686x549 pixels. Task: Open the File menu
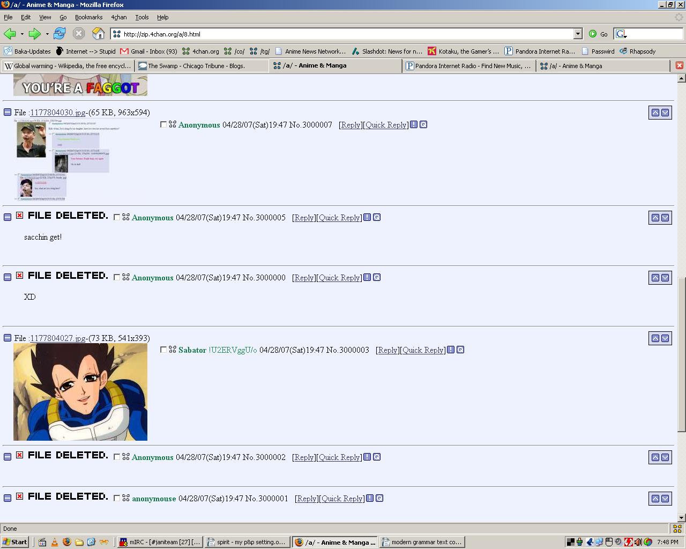pyautogui.click(x=8, y=17)
